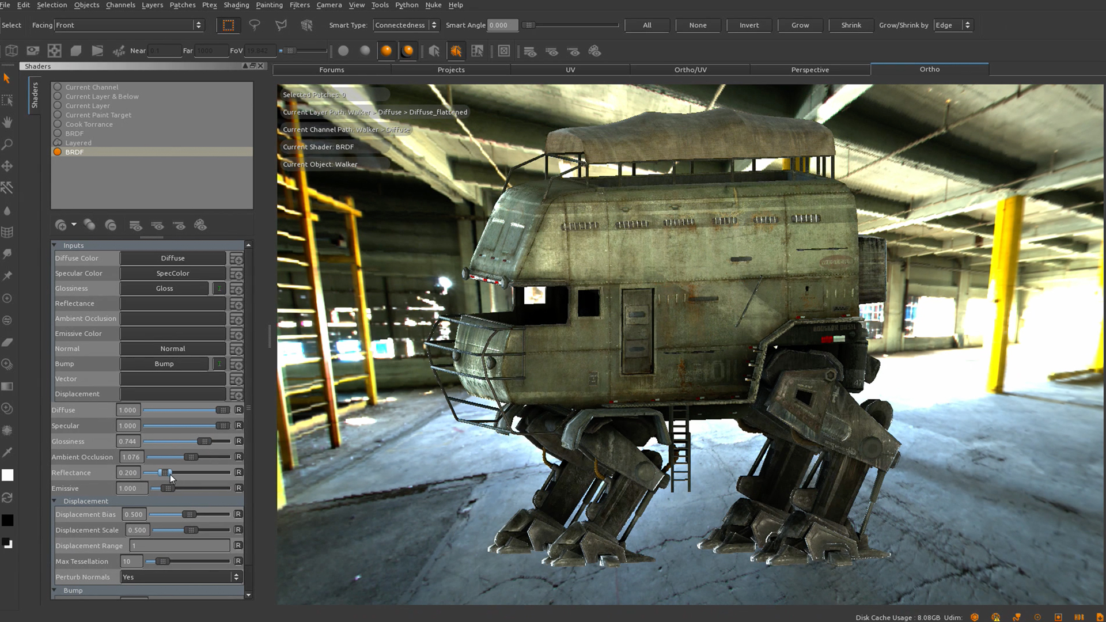The height and width of the screenshot is (622, 1106).
Task: Choose the Zoom magnifier tool
Action: pos(7,144)
